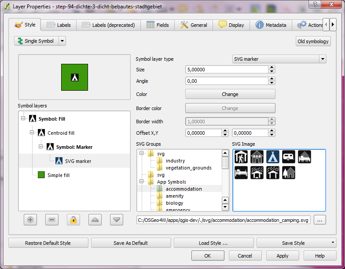
Task: Open the Symbol layer type dropdown
Action: [x=279, y=59]
